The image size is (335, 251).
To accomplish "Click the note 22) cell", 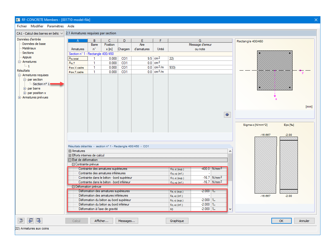I will click(200, 59).
